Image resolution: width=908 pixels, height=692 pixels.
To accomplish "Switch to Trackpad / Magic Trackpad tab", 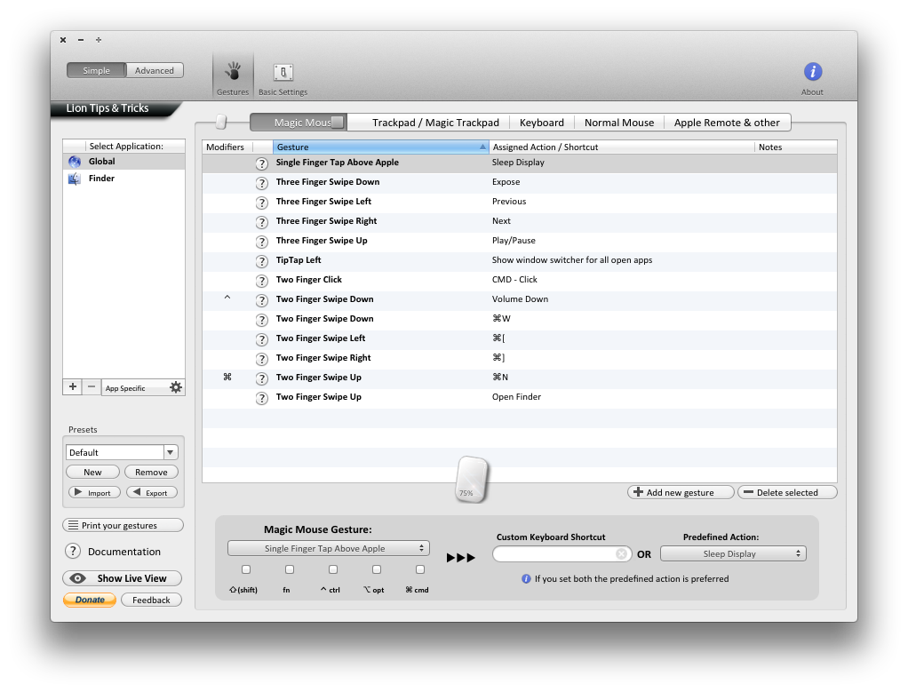I will tap(435, 123).
